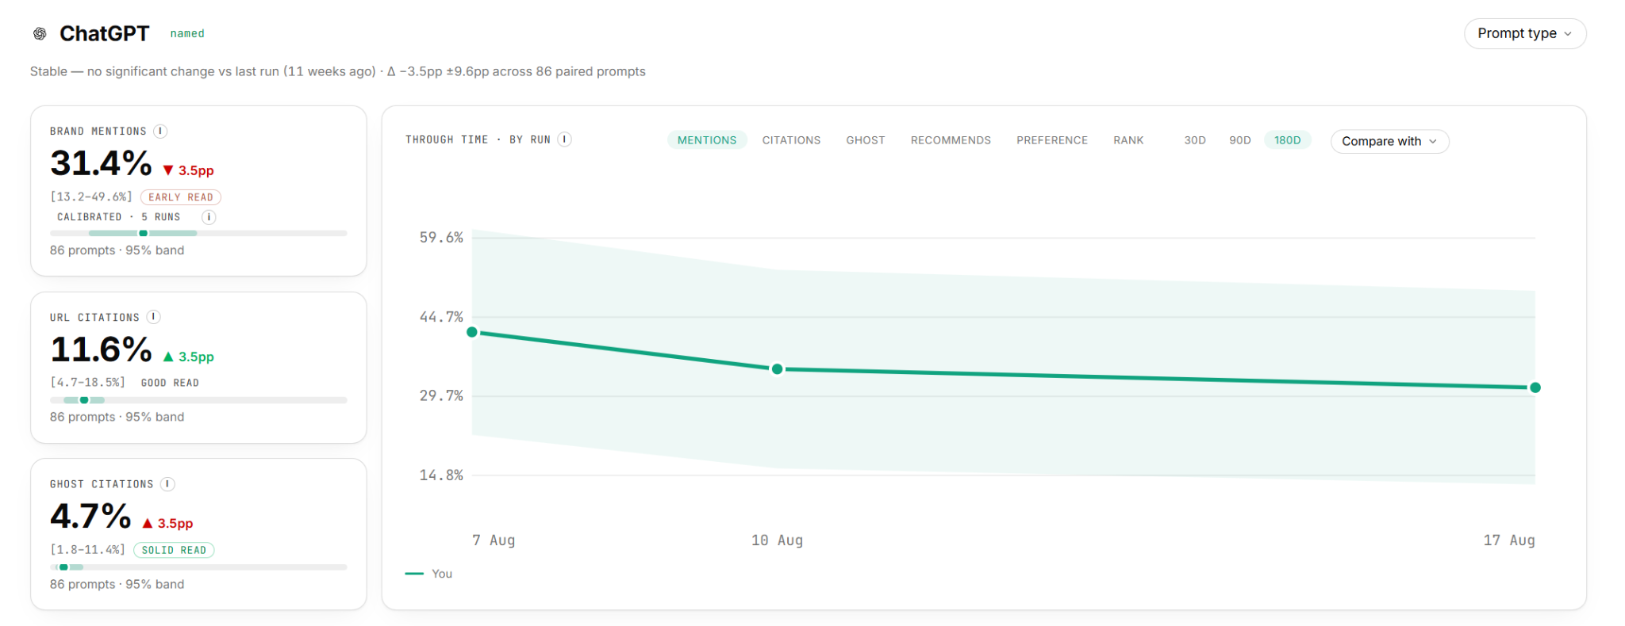Switch to the Rank chart tab
1625x626 pixels.
(x=1128, y=140)
